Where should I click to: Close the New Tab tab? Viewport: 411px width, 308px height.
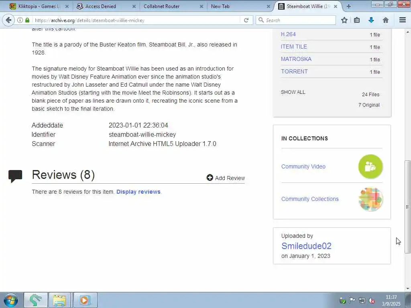tap(269, 6)
